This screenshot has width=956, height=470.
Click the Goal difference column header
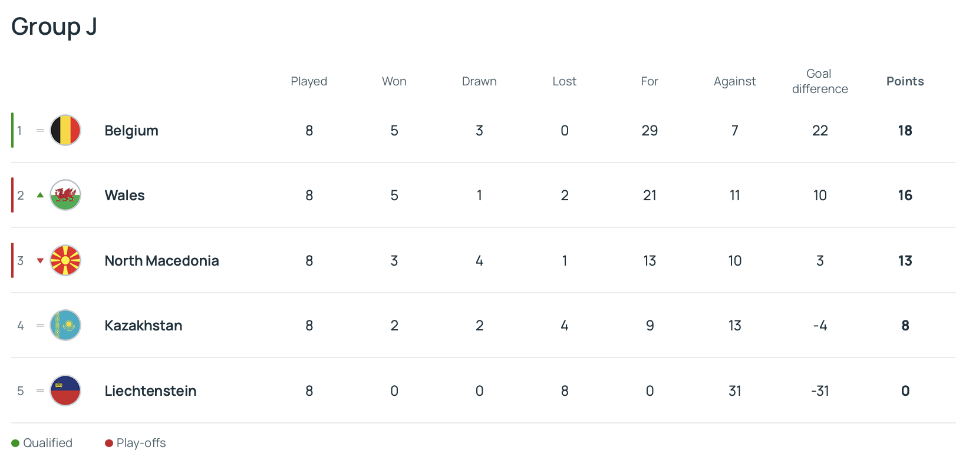[820, 81]
